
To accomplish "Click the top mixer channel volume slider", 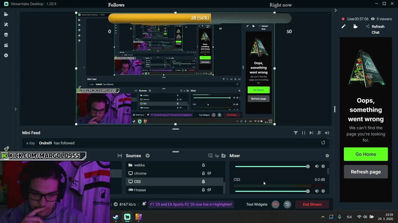I will click(272, 166).
